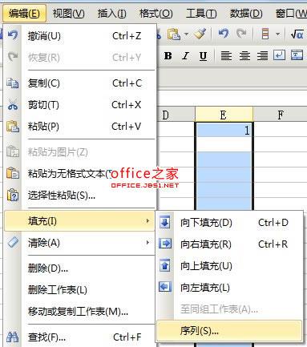Click the icon beside 粘贴为无格式文本
This screenshot has height=347, width=307.
(x=13, y=173)
